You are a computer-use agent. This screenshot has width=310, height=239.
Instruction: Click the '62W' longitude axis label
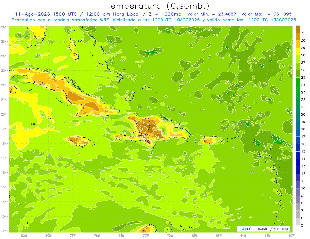point(267,235)
